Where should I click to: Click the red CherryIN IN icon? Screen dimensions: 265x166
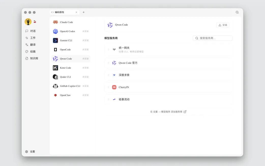pyautogui.click(x=114, y=87)
